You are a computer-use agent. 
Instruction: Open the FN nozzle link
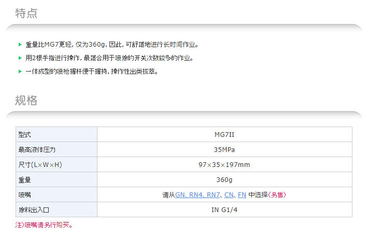[242, 195]
